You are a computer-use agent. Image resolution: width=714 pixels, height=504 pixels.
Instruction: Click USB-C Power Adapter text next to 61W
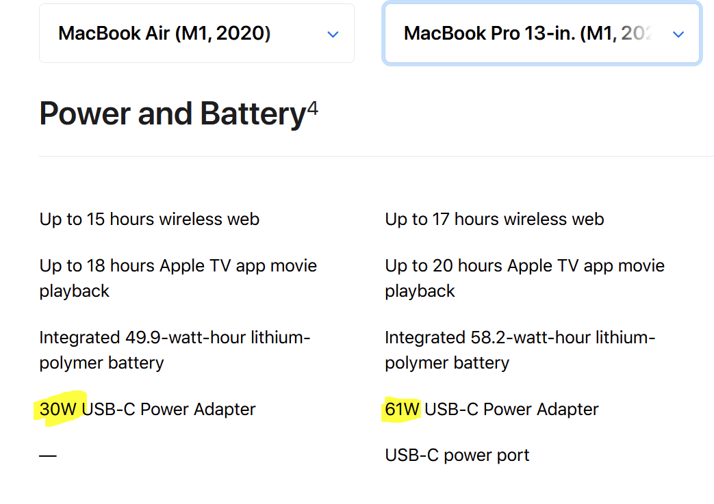tap(511, 410)
